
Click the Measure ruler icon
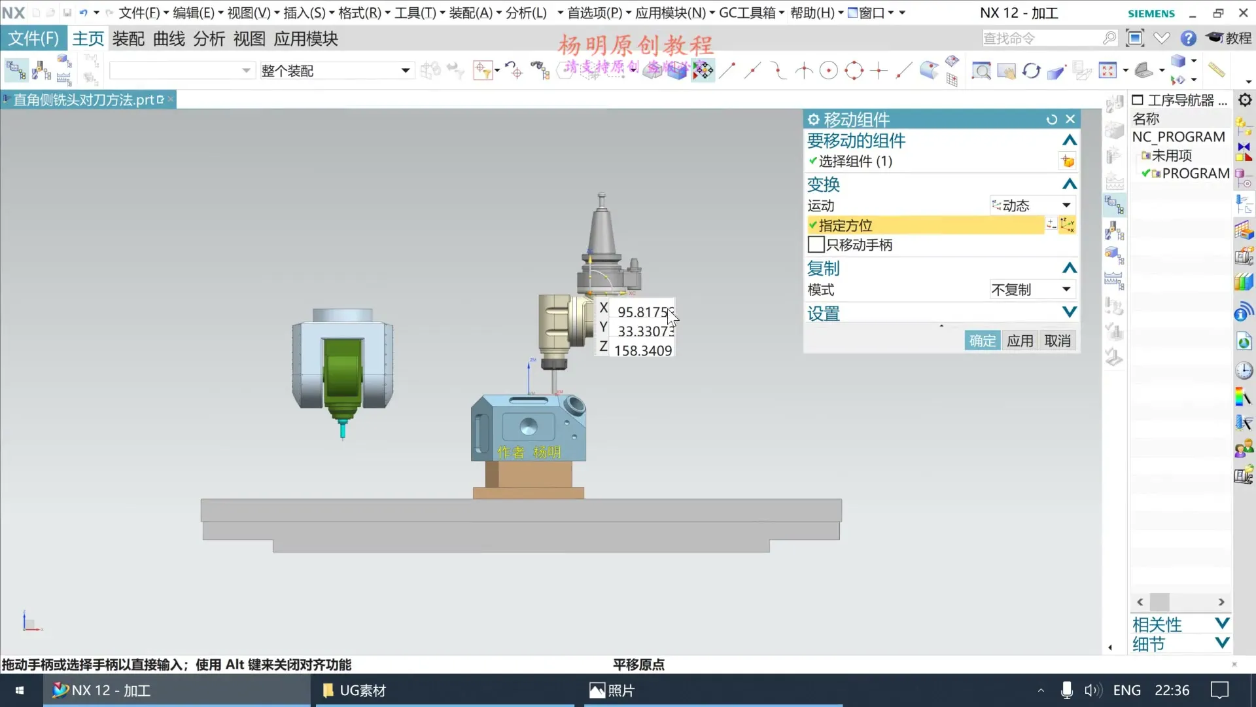click(x=1216, y=69)
